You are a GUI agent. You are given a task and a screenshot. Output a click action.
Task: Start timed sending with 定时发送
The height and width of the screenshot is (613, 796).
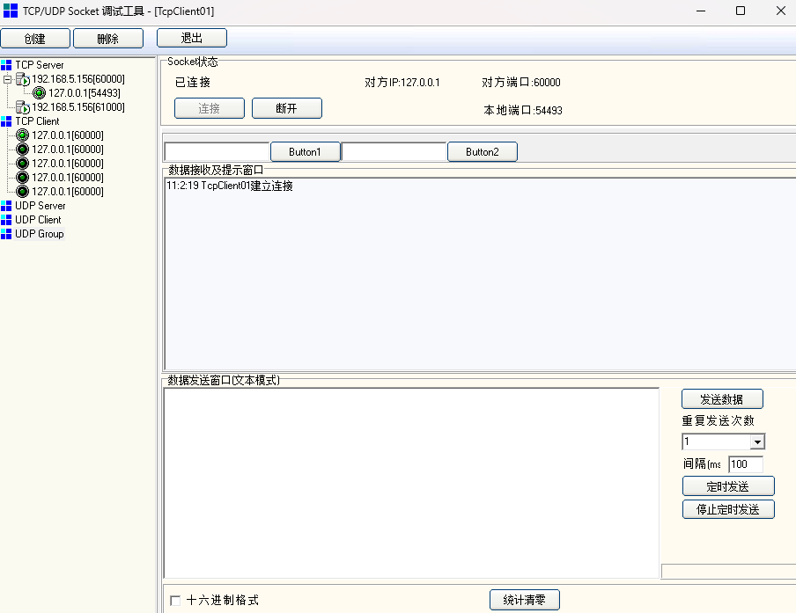(728, 486)
